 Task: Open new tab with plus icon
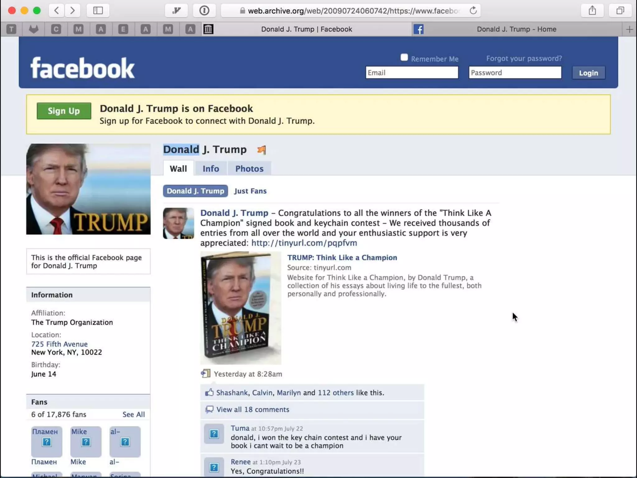tap(629, 29)
